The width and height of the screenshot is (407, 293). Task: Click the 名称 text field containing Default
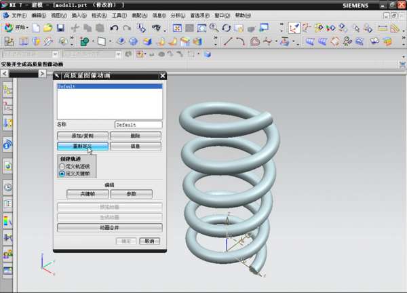(x=138, y=125)
